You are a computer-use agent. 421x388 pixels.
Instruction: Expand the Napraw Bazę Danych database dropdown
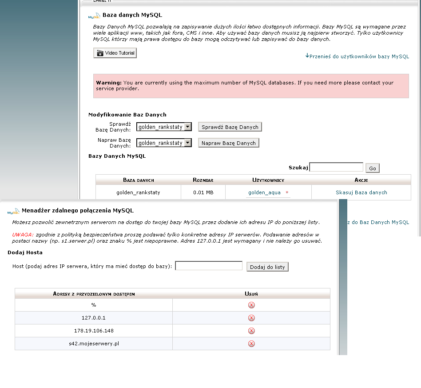pyautogui.click(x=188, y=143)
